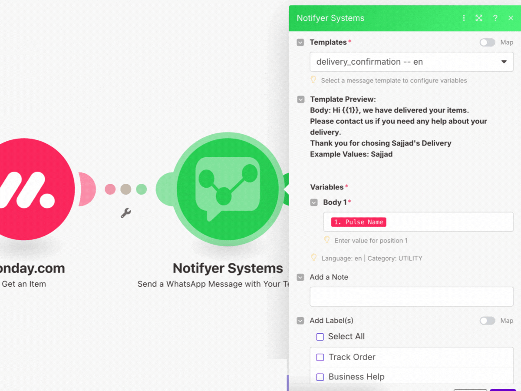Check the Select All checkbox
The width and height of the screenshot is (521, 391).
320,337
